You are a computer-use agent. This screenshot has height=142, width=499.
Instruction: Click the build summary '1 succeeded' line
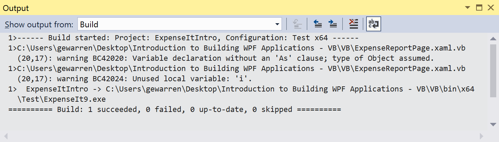[174, 110]
